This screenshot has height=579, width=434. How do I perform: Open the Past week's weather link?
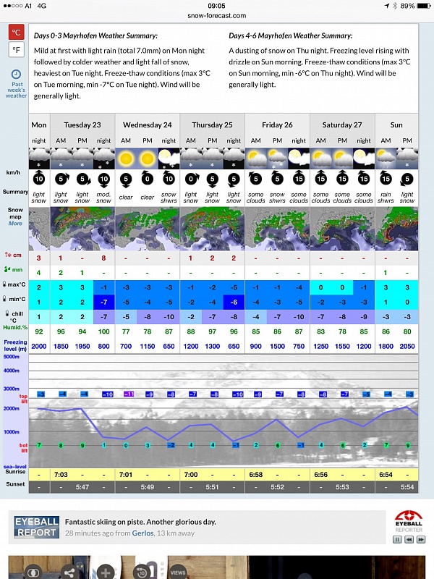pos(16,90)
